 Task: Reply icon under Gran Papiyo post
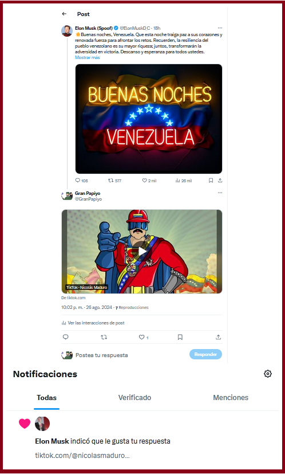click(65, 337)
